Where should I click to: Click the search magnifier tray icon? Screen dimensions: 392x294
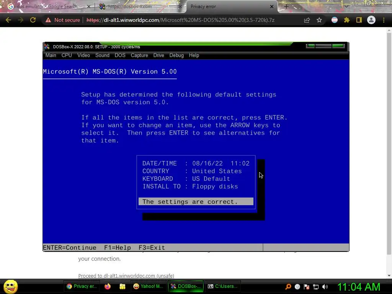point(288,287)
